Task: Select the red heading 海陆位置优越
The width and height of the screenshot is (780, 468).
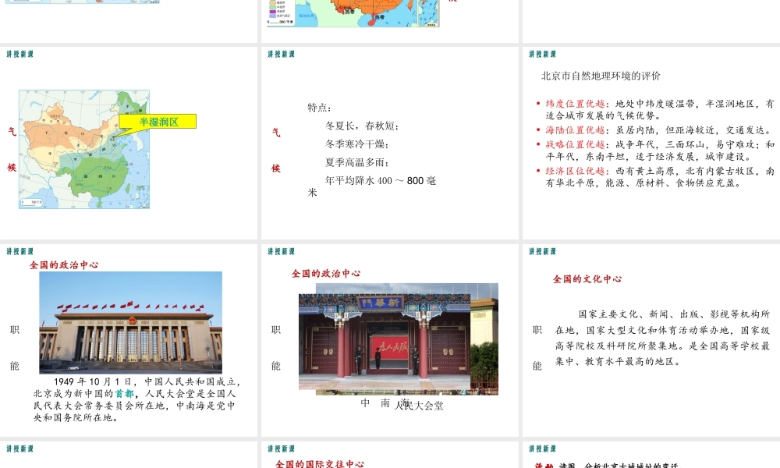Action: click(x=575, y=130)
